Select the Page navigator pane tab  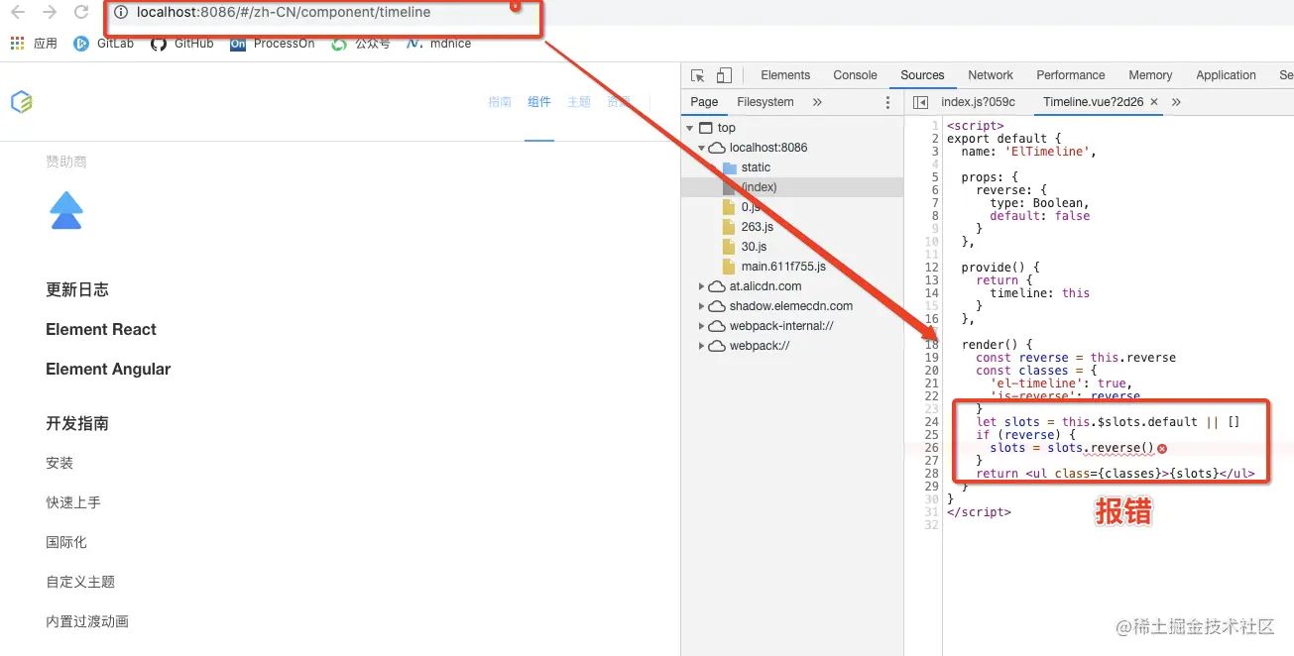click(x=704, y=102)
